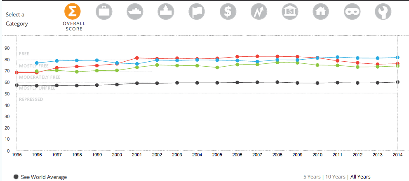Screen dimensions: 409x181
Task: Switch chart range to 10 Years
Action: click(336, 177)
